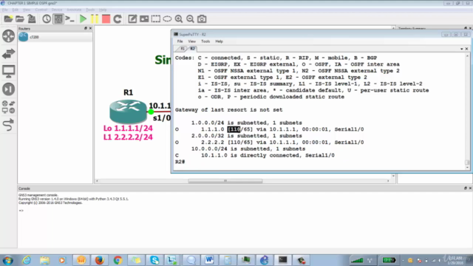Open the SuperPuTTY File menu
Viewport: 473px width, 266px height.
pos(180,41)
